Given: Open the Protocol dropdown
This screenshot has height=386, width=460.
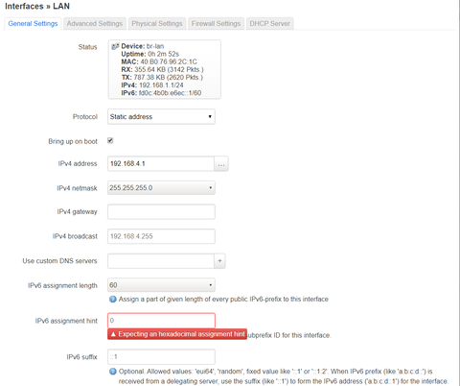Looking at the screenshot, I should coord(161,117).
